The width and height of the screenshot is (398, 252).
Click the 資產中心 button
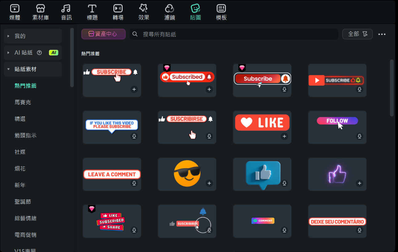103,34
